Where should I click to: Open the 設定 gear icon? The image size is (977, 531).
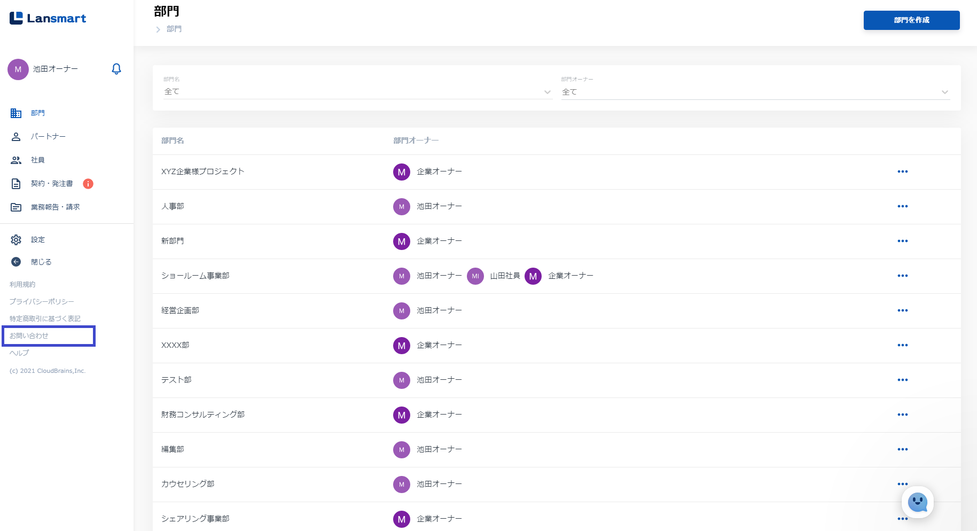click(16, 240)
